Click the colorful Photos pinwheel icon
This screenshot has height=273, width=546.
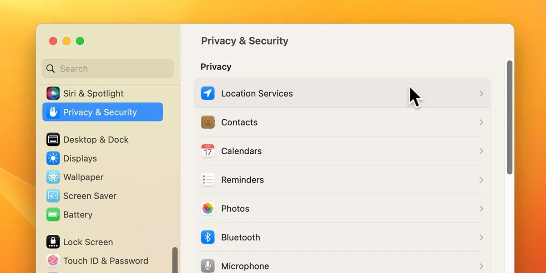207,208
